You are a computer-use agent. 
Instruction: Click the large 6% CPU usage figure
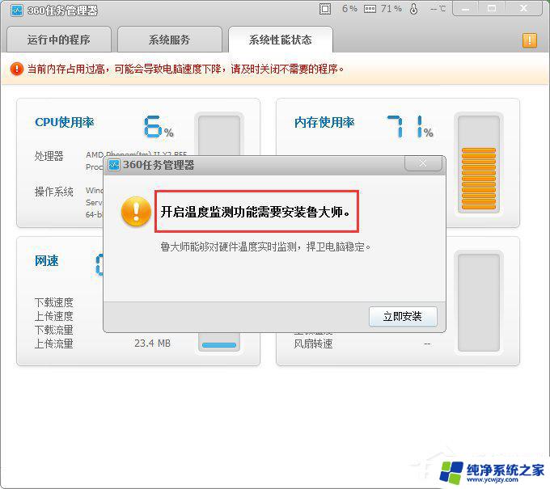point(159,127)
